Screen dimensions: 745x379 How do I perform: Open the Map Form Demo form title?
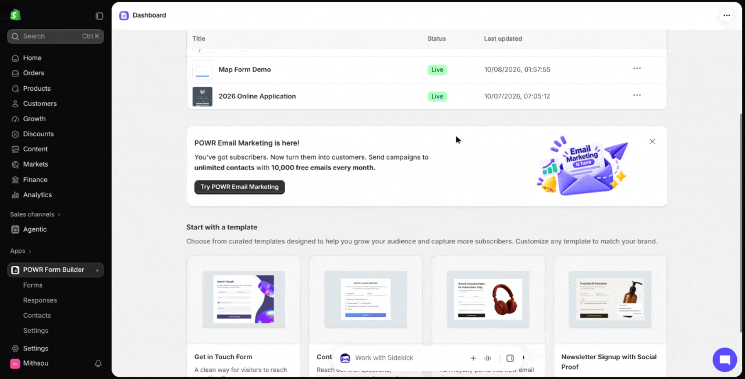pos(244,69)
